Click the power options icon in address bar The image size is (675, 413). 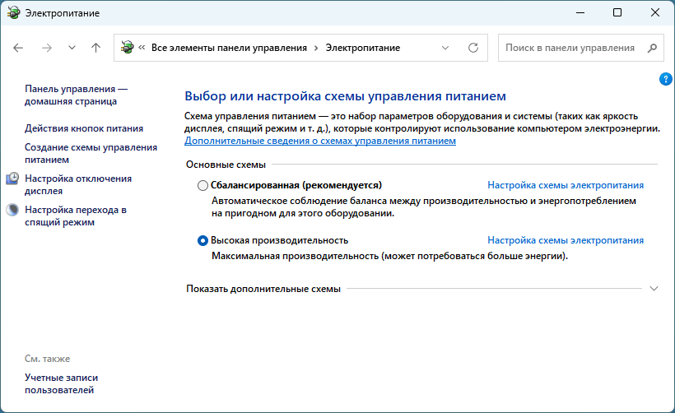coord(128,48)
